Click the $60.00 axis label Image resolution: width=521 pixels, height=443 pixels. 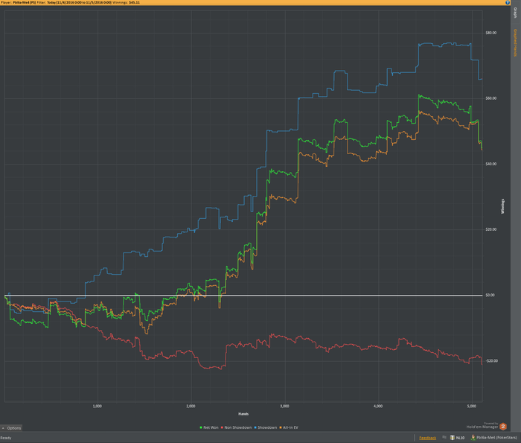[x=490, y=98]
